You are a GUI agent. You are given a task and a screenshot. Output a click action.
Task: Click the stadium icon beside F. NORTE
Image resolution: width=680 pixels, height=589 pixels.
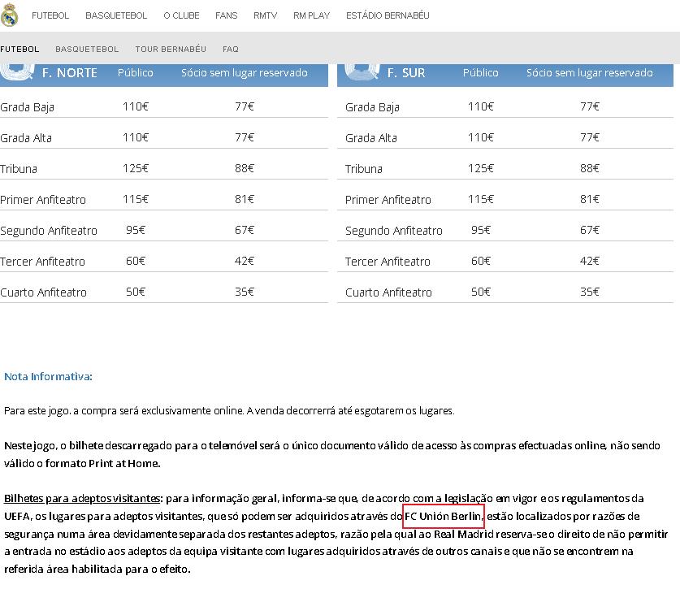[17, 72]
